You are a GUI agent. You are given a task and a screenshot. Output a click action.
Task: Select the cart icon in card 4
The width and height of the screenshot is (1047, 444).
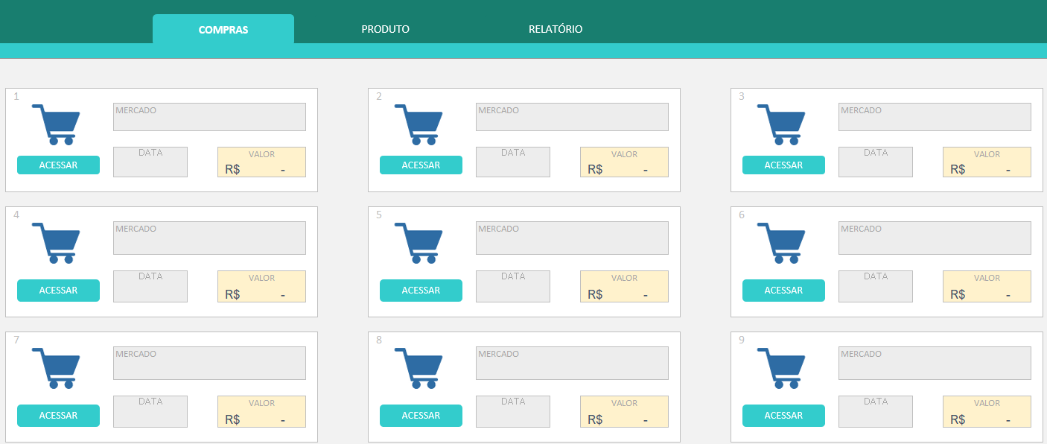pos(57,243)
